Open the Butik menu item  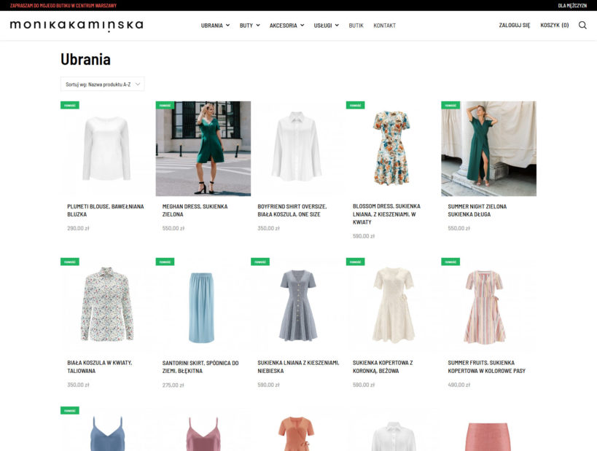point(356,26)
